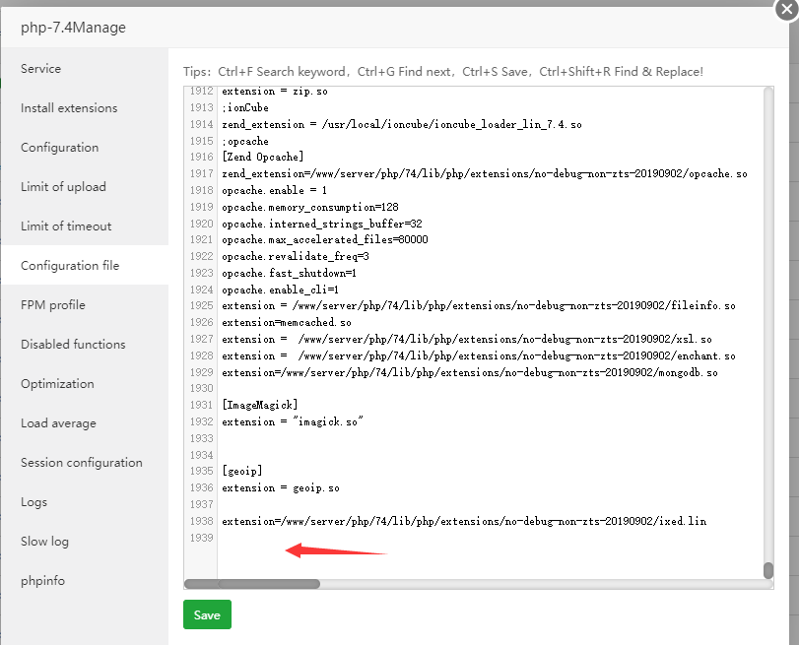
Task: Open Session configuration settings
Action: click(82, 463)
